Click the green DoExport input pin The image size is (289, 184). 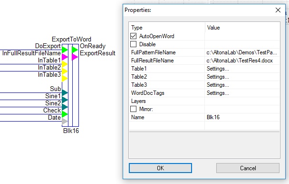coord(65,50)
